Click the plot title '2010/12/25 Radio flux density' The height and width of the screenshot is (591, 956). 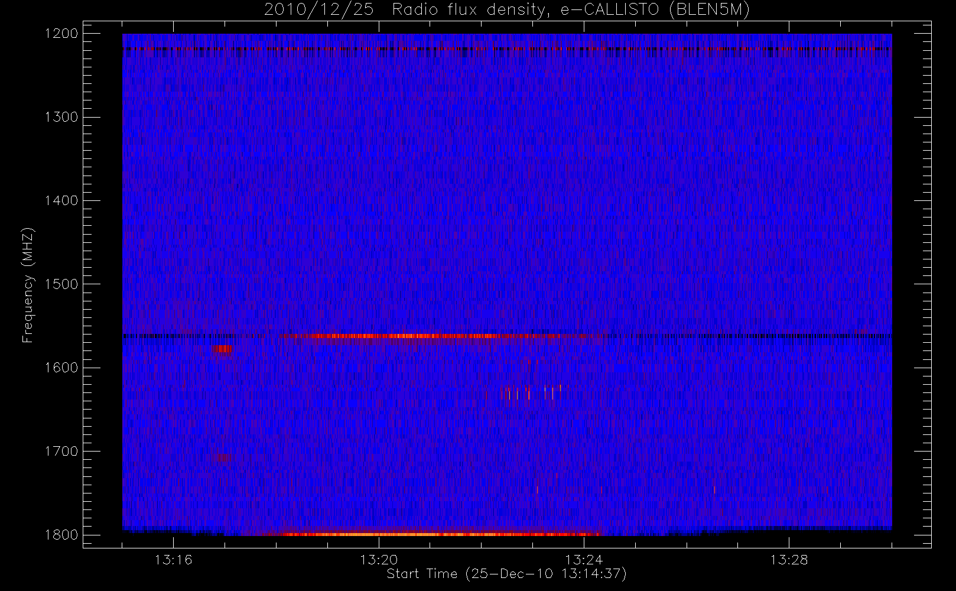pos(507,10)
